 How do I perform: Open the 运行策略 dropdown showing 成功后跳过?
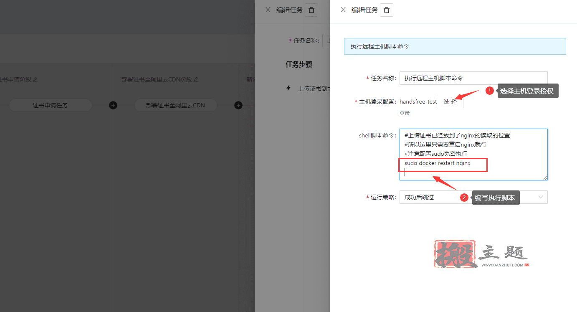473,197
